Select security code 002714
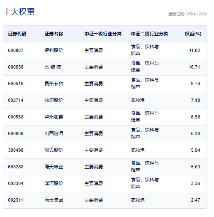 16,100
